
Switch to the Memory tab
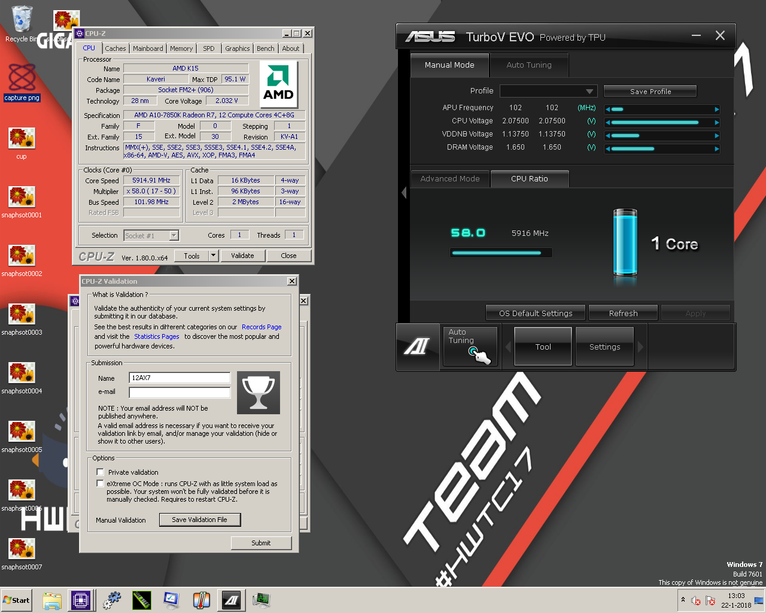click(181, 48)
